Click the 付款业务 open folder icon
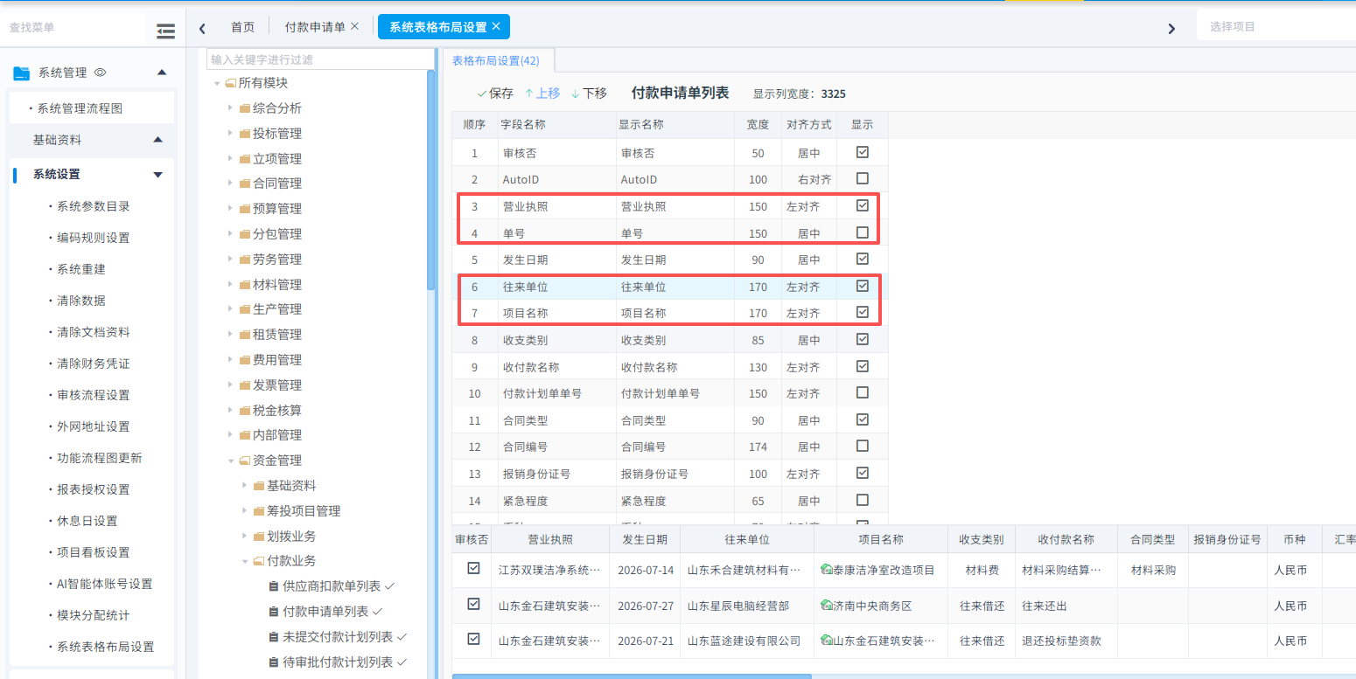The height and width of the screenshot is (679, 1356). (x=259, y=561)
